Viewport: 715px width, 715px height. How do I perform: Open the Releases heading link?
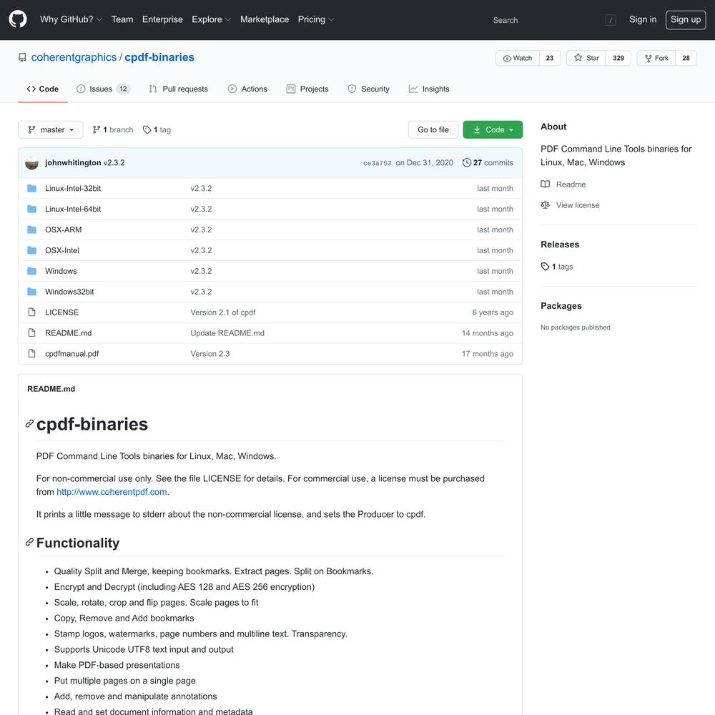[x=560, y=245]
